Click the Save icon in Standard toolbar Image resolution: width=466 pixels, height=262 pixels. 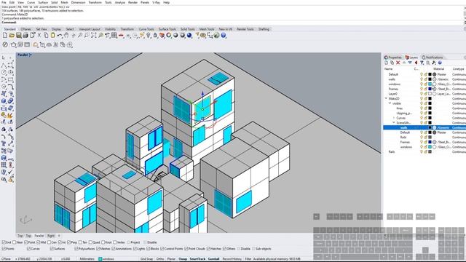coord(19,36)
